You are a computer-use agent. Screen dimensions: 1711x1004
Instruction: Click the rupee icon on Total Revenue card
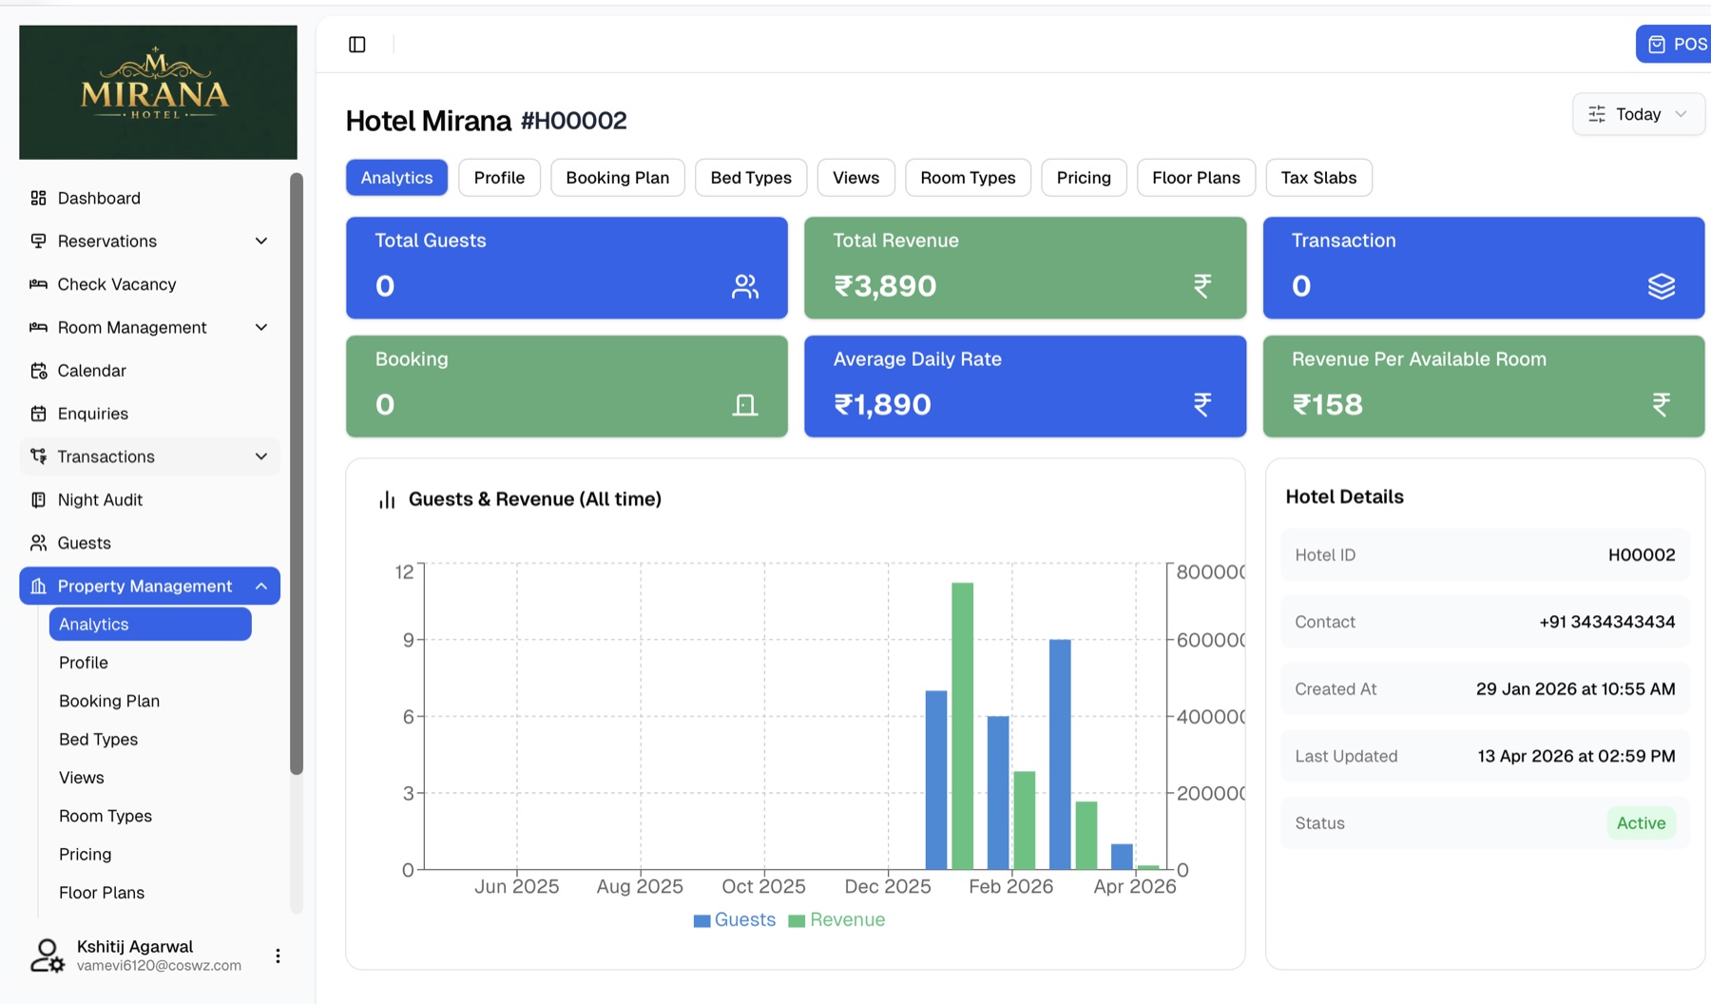(1202, 286)
